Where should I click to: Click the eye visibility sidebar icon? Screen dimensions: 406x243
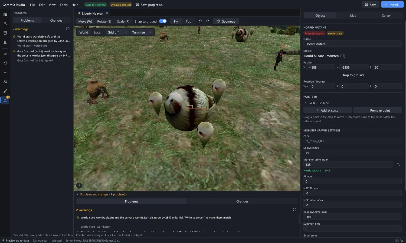coord(5,54)
